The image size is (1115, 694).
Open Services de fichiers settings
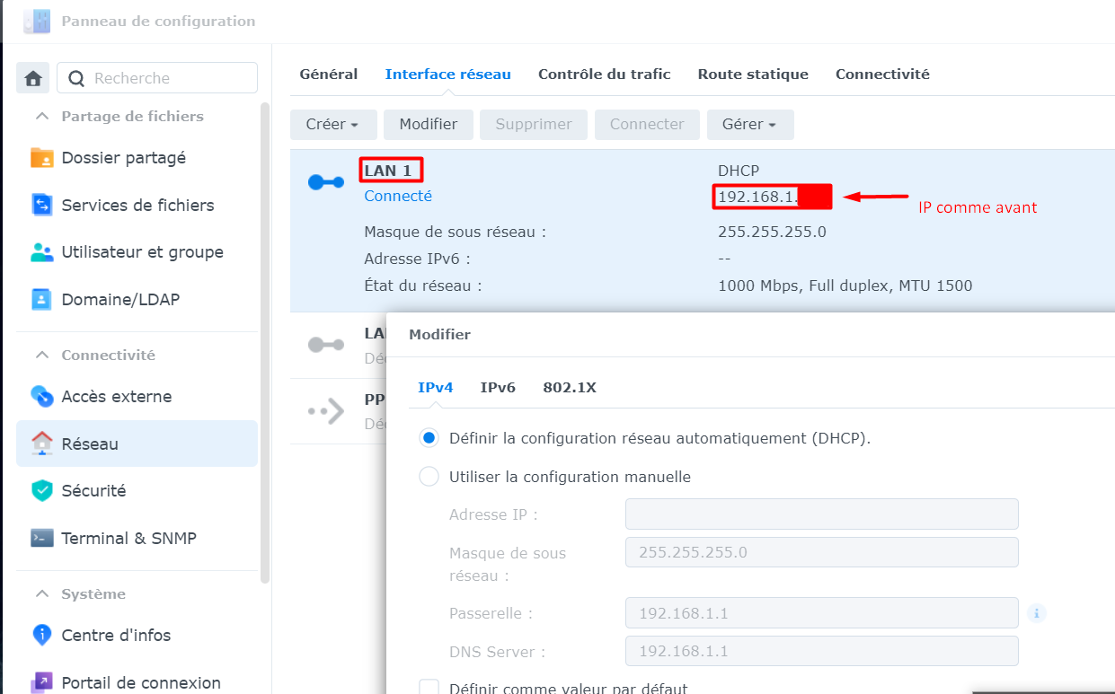click(137, 205)
